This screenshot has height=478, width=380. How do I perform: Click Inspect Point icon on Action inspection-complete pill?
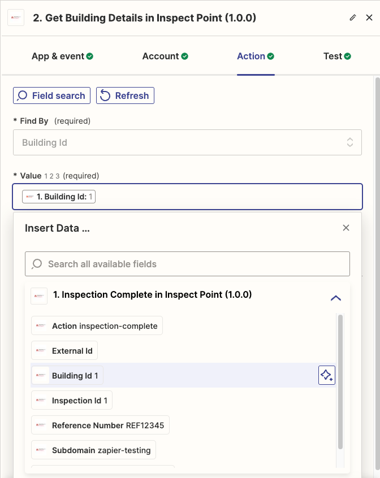40,325
